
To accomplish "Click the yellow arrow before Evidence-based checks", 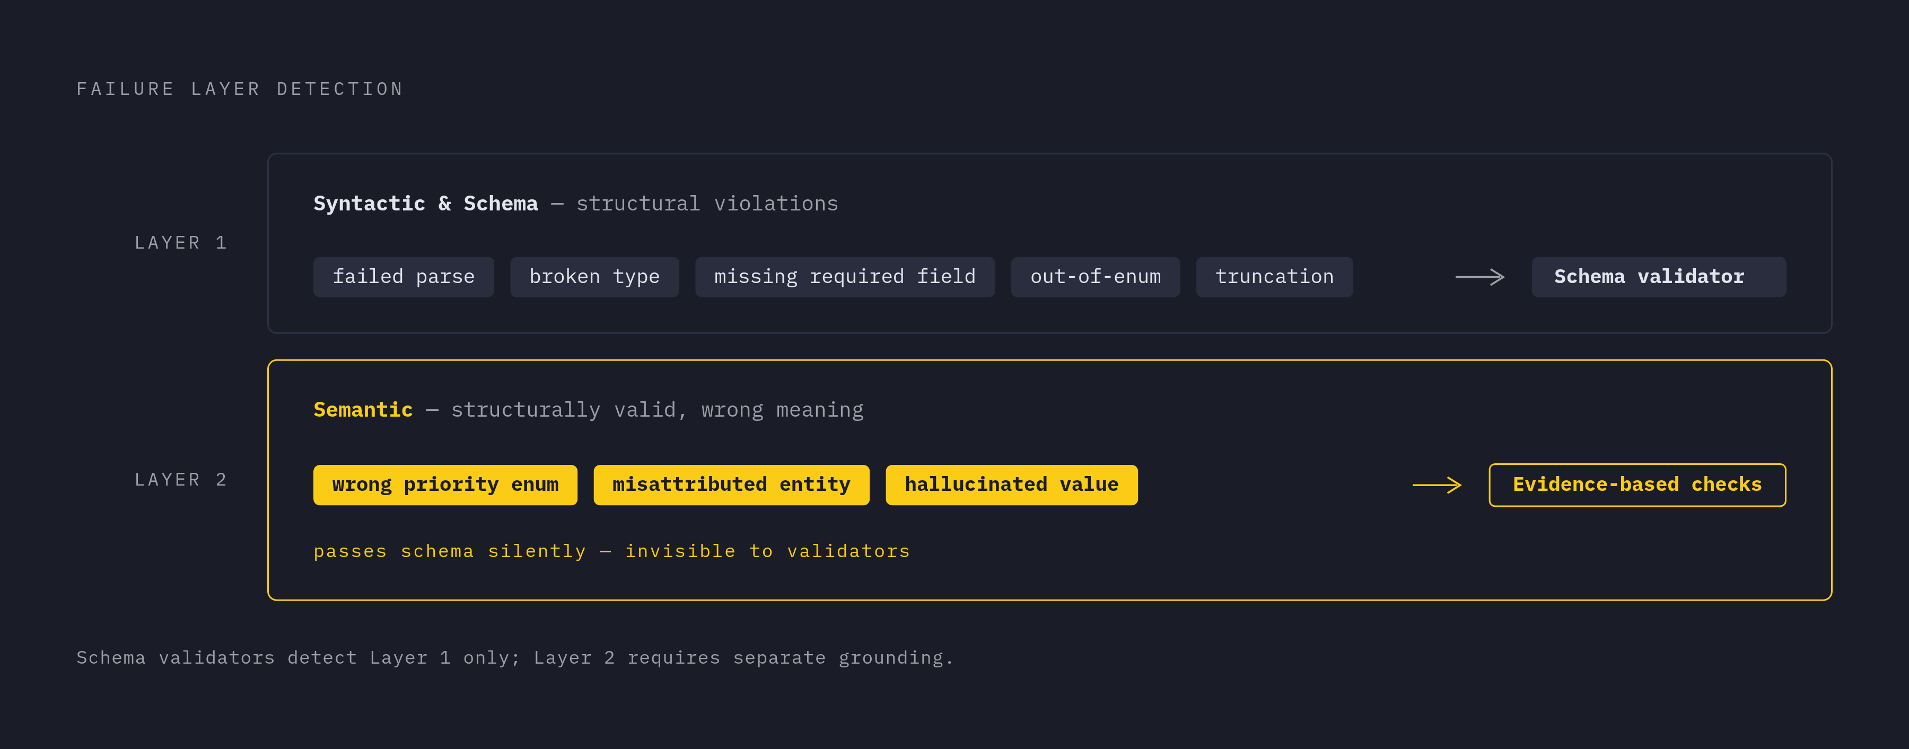I will (1437, 485).
